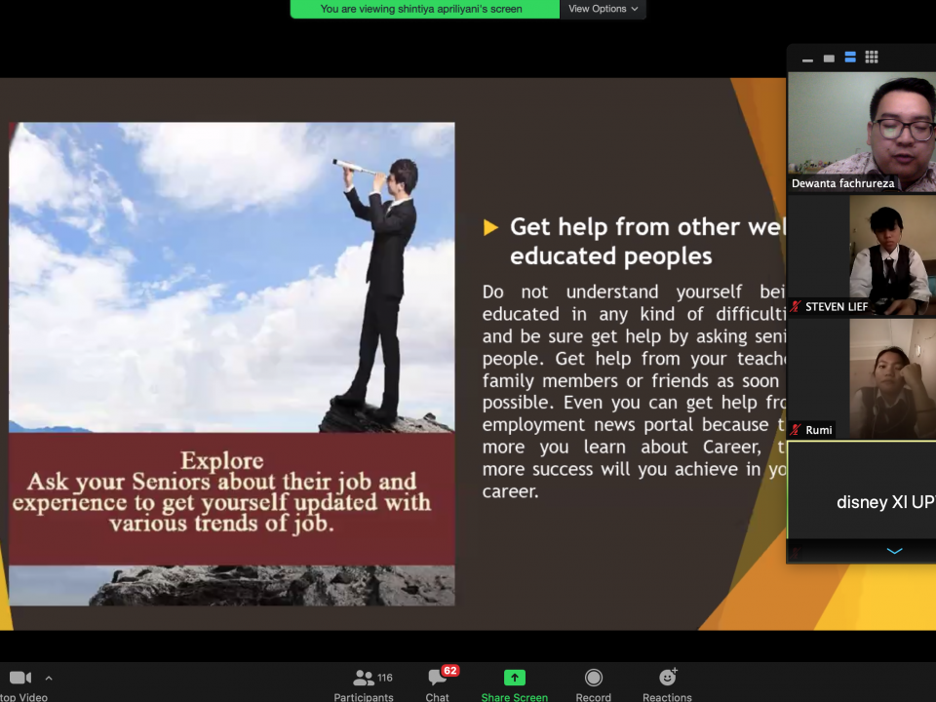Click the 'Explore' caption on the slide image
This screenshot has height=702, width=936.
(x=222, y=461)
